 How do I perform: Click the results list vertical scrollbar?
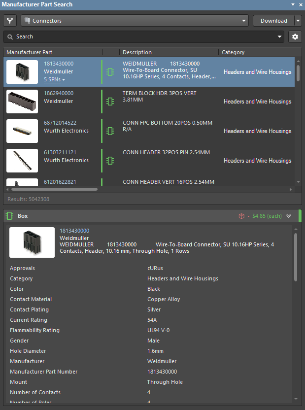tap(298, 73)
